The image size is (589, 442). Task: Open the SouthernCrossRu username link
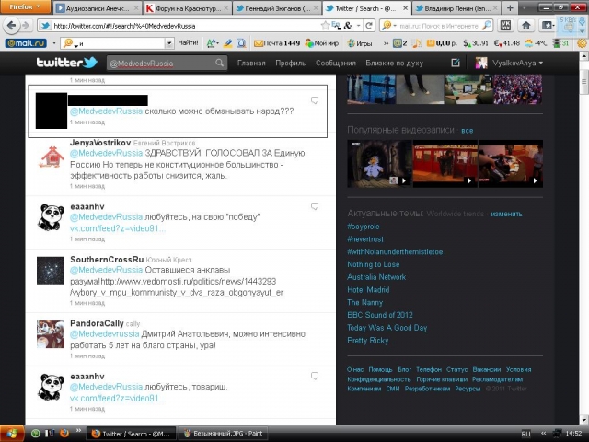click(107, 260)
